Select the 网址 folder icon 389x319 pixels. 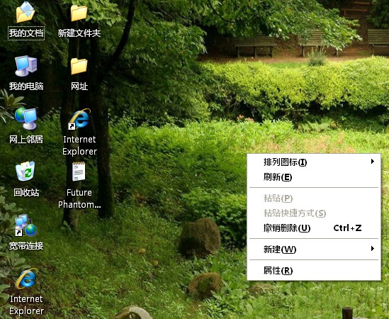pos(79,66)
